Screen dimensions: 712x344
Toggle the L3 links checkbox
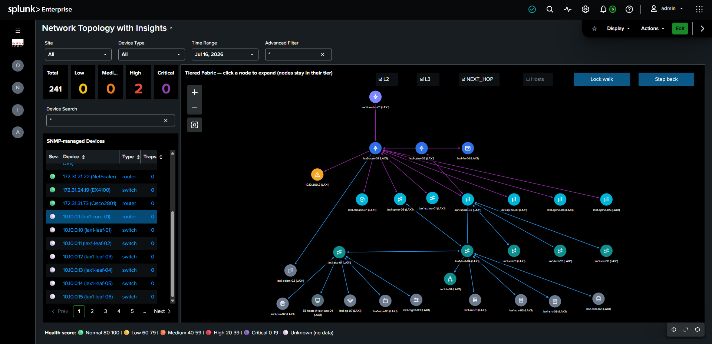click(422, 79)
